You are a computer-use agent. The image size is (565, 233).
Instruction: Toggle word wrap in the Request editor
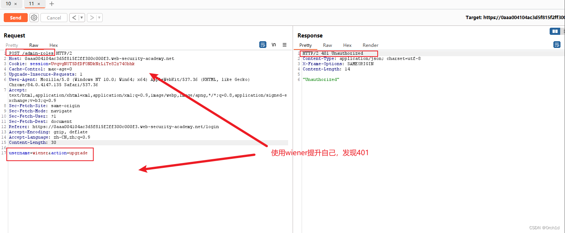point(262,45)
